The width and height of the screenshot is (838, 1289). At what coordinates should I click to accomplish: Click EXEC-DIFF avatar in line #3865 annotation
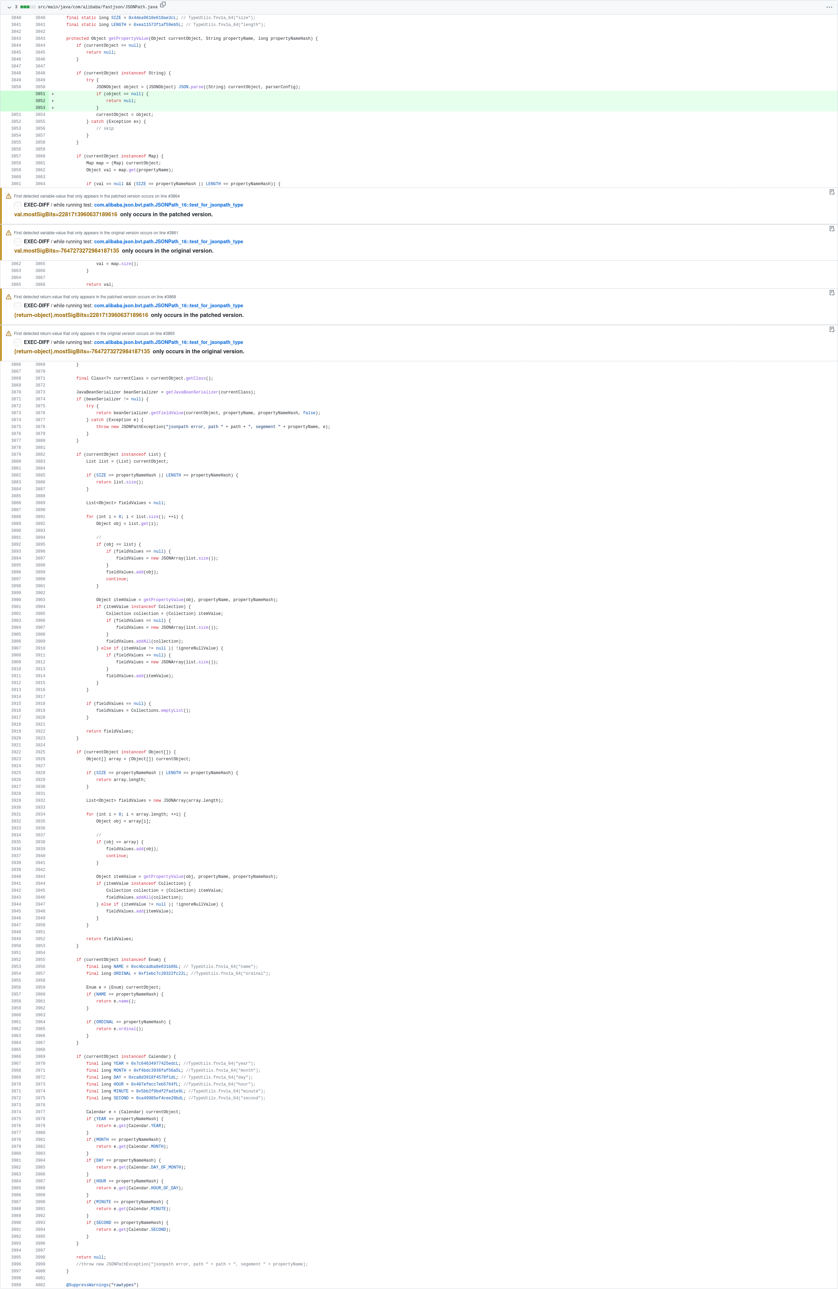[18, 342]
